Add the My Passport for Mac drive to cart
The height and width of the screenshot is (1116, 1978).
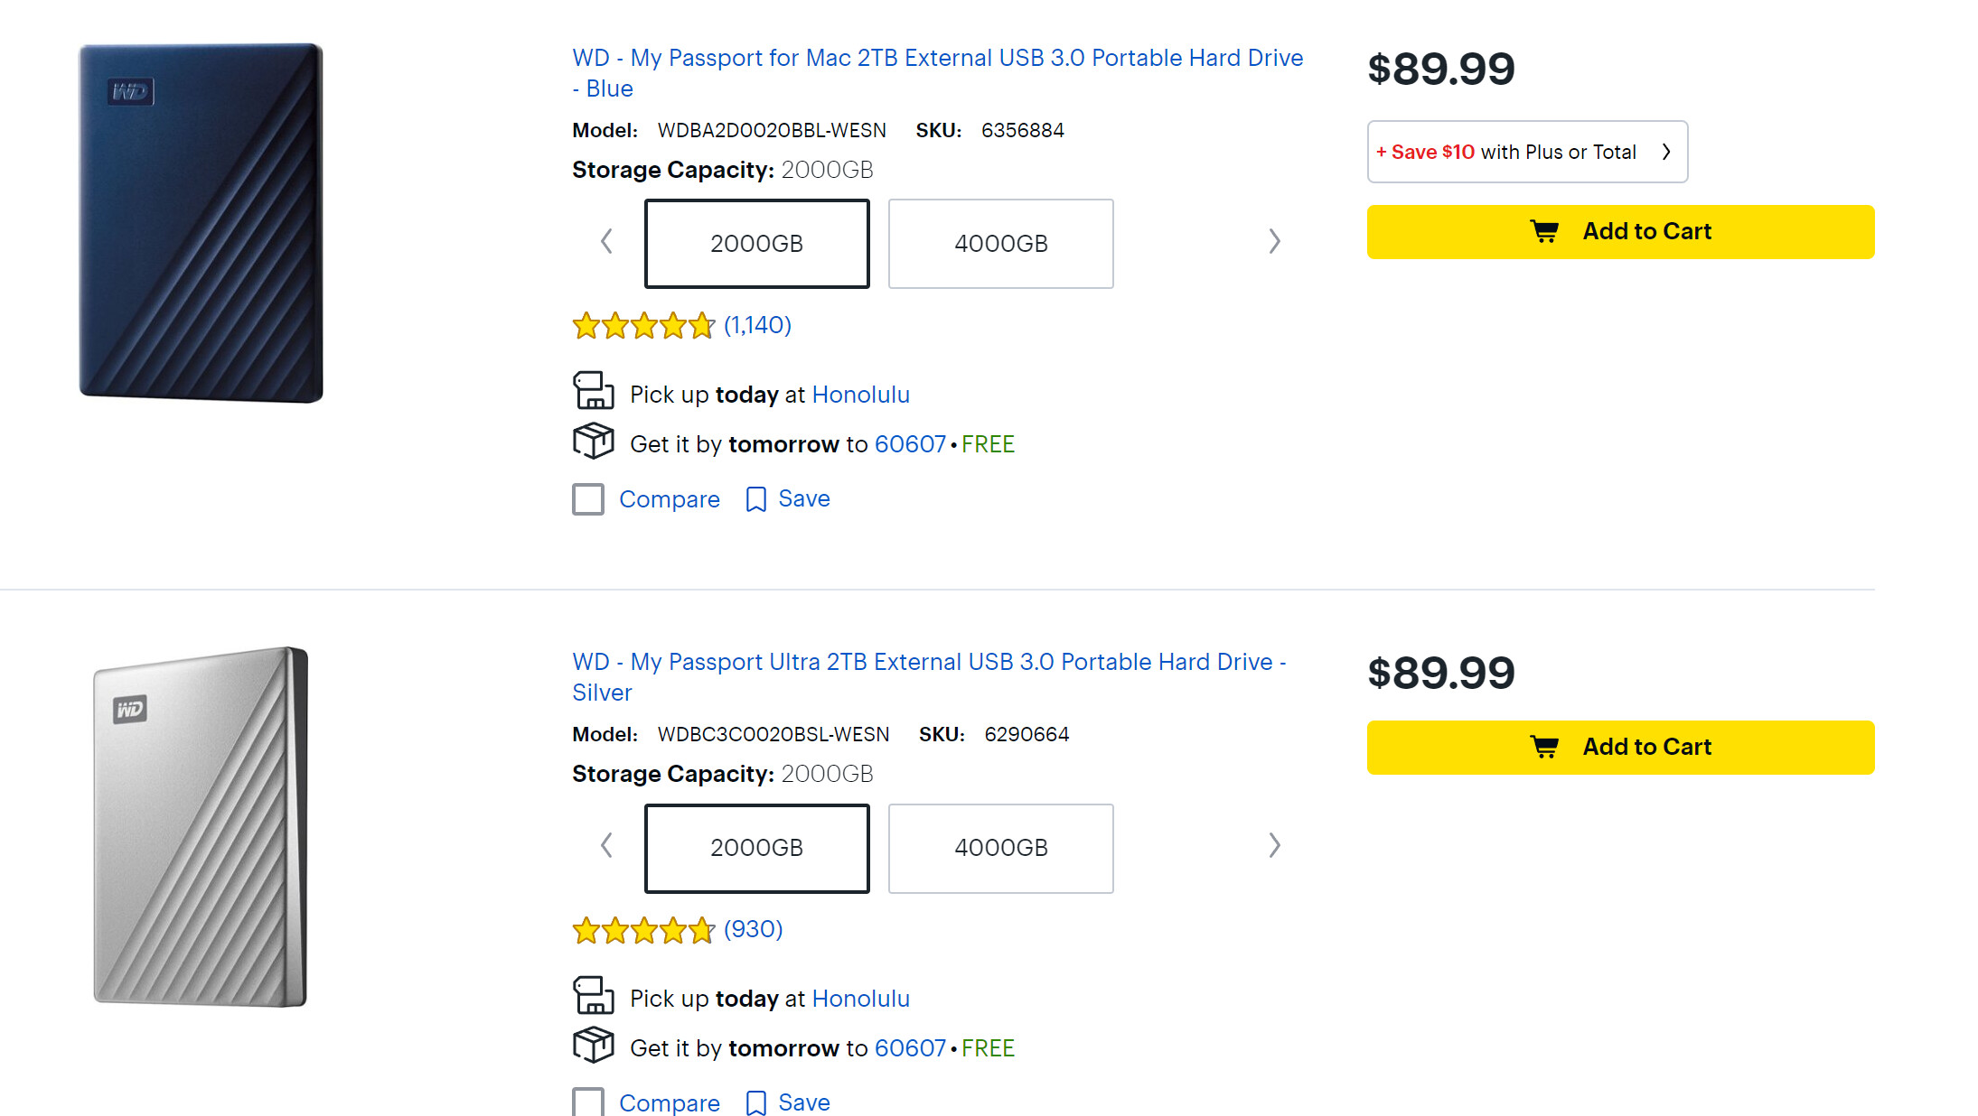[x=1619, y=232]
